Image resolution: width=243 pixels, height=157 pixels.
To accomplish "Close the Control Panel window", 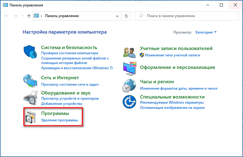I will coord(235,5).
